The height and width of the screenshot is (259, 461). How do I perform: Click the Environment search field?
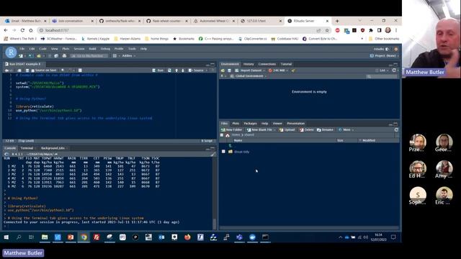click(x=382, y=77)
